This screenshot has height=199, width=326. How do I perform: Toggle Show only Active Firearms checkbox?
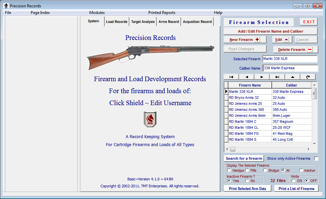(x=316, y=158)
